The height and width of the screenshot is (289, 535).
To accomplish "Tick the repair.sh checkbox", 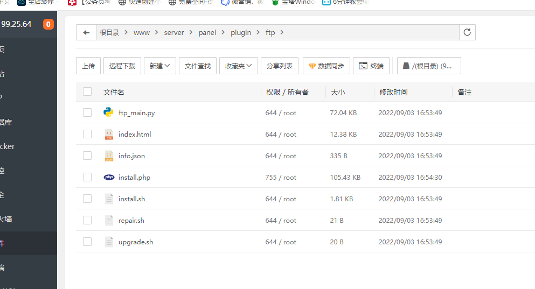I will (x=87, y=220).
